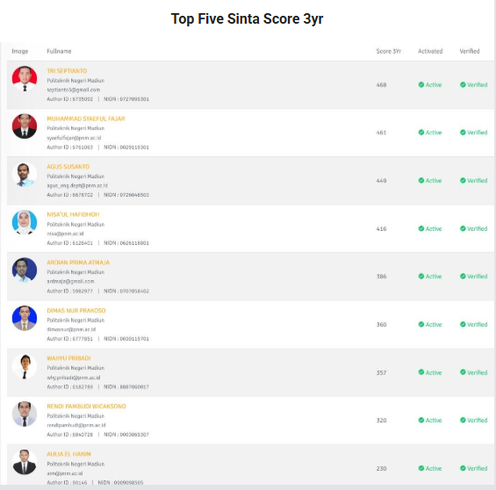Click the Active checkmark icon for Ardian Prima Atmaja
The image size is (496, 490).
421,277
